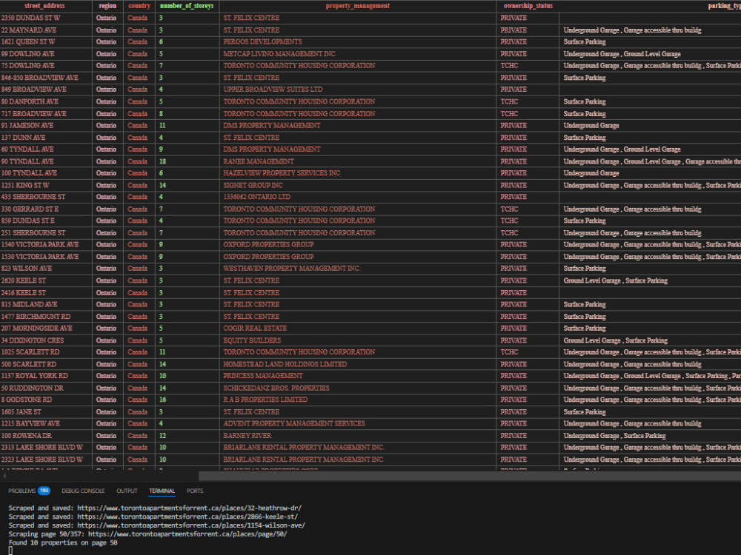
Task: Select the cell '1215 BAYVIEW AVE'
Action: (46, 424)
